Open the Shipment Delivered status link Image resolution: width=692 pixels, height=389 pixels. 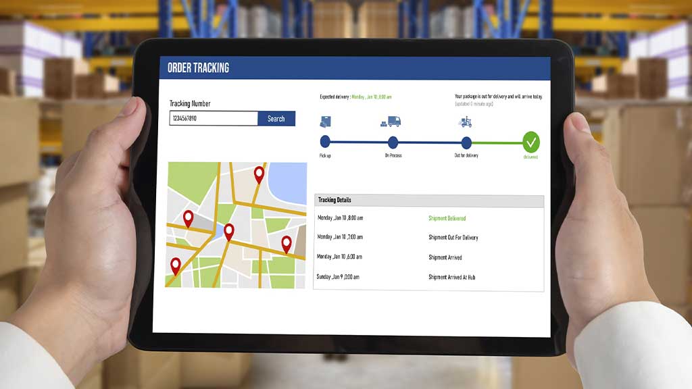click(x=449, y=218)
